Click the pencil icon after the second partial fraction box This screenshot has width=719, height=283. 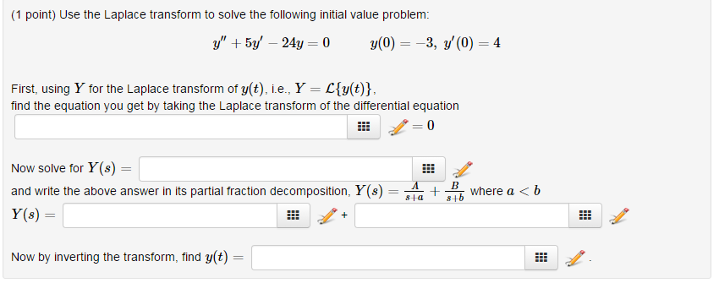(620, 216)
